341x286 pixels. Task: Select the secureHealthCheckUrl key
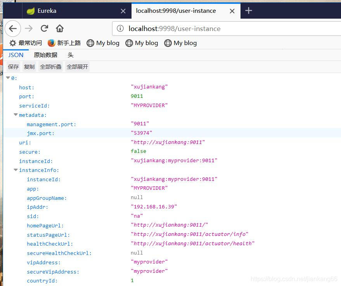point(59,253)
